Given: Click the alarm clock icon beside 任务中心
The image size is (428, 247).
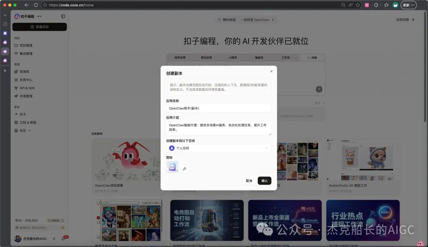Looking at the screenshot, I should [x=16, y=80].
